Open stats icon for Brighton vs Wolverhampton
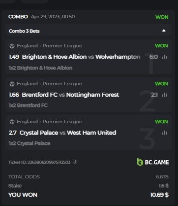Screen dimensions: 178x206 (164, 57)
